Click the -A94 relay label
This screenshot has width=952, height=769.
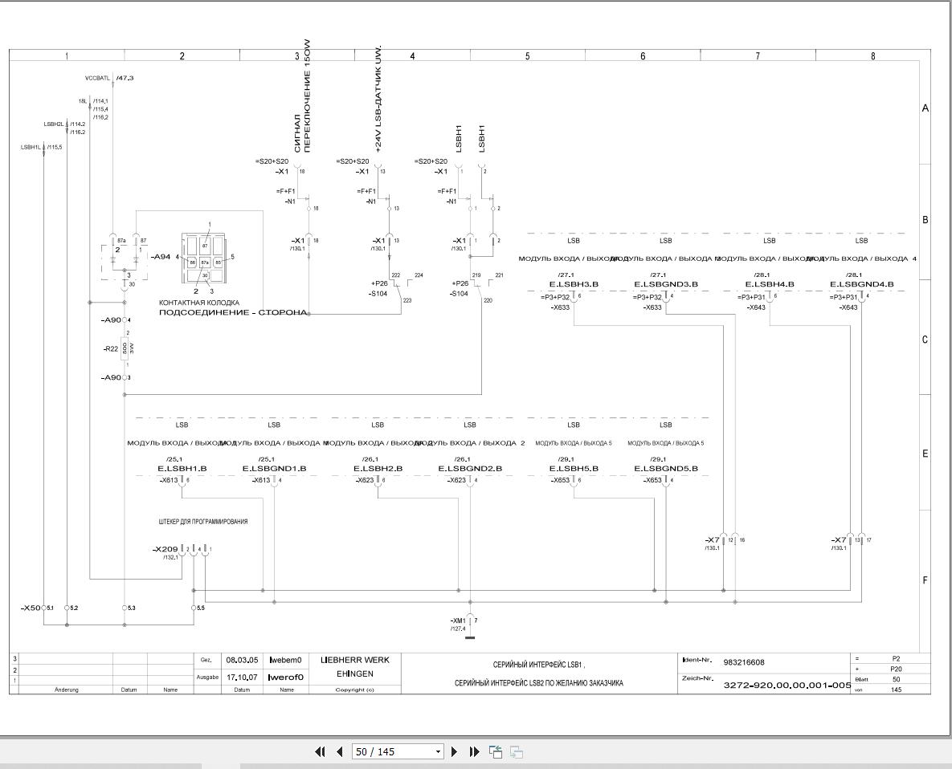[x=161, y=257]
